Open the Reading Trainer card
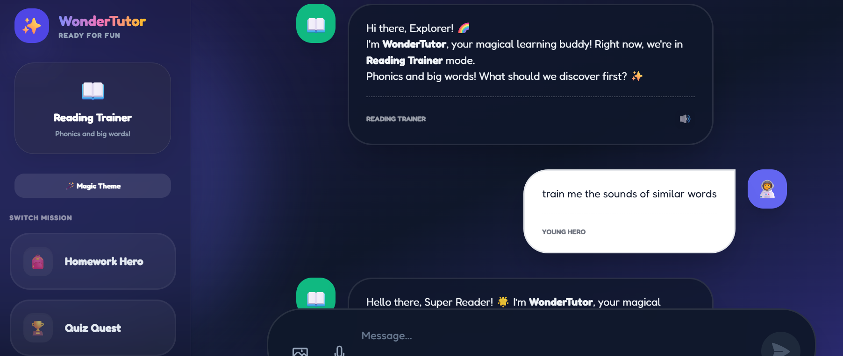 click(x=93, y=108)
